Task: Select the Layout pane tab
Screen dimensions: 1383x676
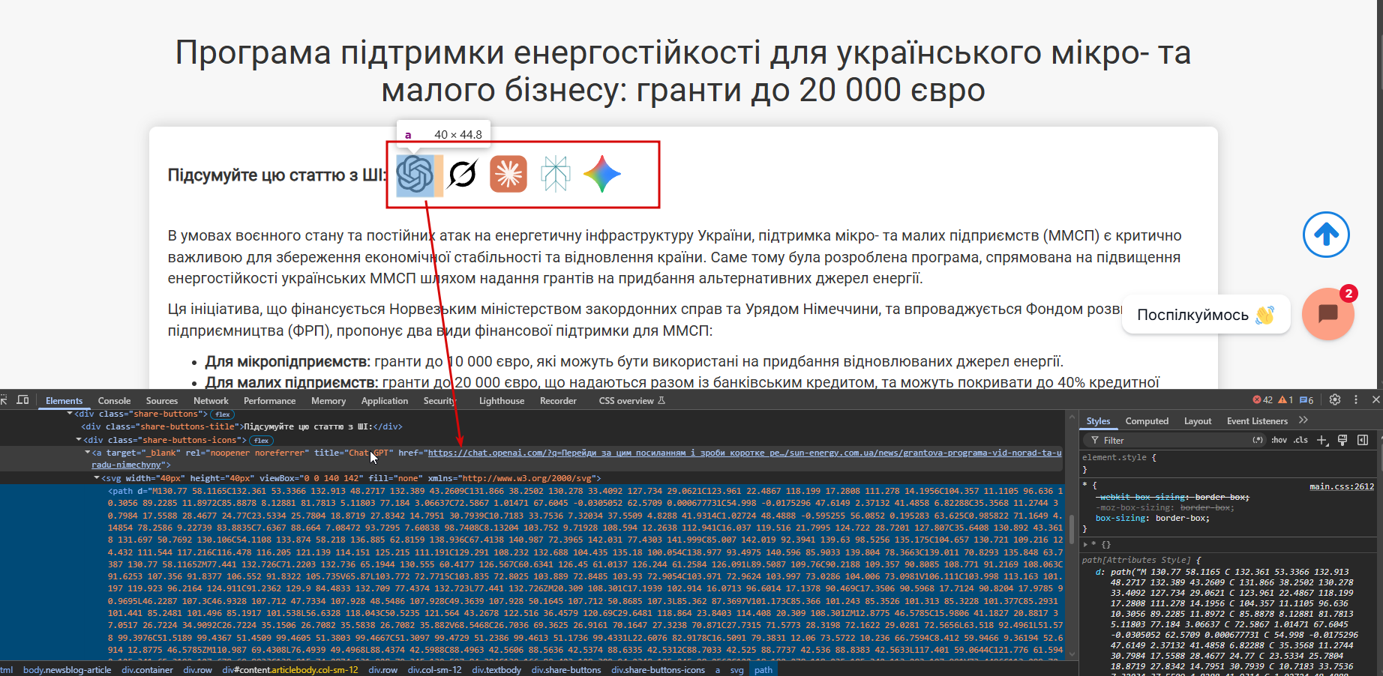Action: pos(1198,421)
